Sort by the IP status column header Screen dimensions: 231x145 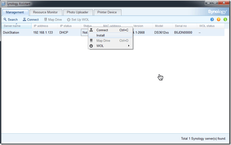(x=69, y=26)
